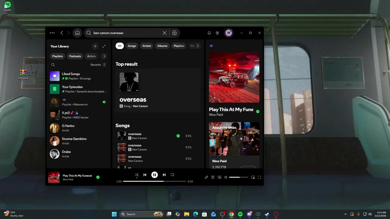The image size is (390, 219).
Task: Open Your Episodes playlist
Action: (x=78, y=89)
